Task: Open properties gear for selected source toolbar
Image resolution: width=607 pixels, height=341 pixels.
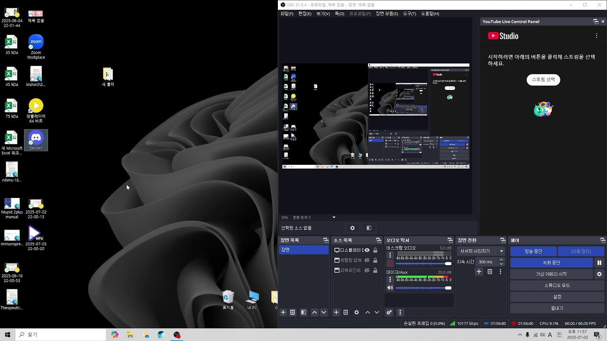Action: tap(352, 228)
